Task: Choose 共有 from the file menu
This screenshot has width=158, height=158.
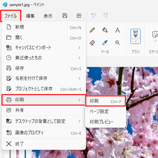Action: 44,110
